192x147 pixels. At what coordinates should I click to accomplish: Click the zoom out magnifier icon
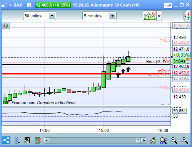[174, 140]
